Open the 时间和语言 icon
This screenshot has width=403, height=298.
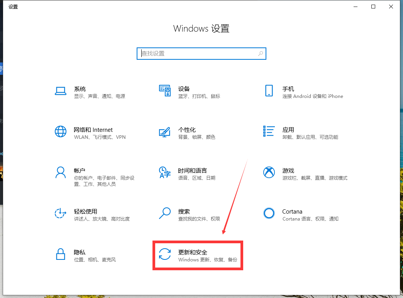pos(165,172)
